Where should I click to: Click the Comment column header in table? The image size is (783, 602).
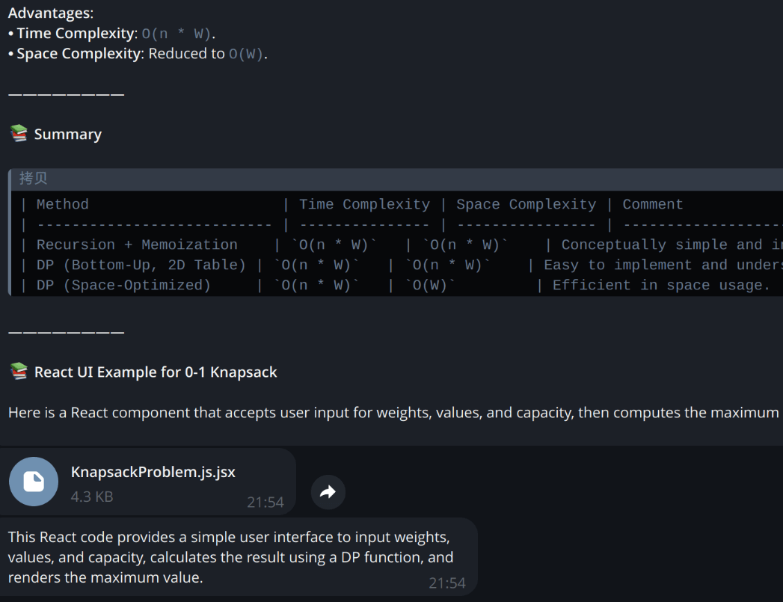653,205
